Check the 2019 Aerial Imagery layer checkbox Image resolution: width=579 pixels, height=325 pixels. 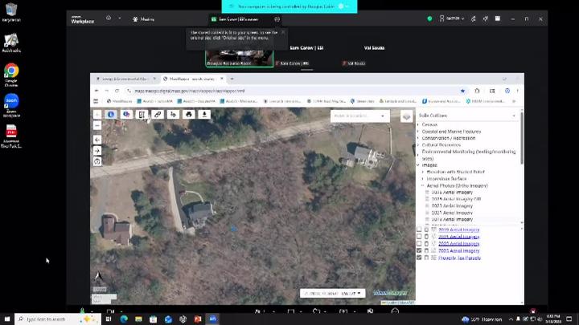pos(419,230)
